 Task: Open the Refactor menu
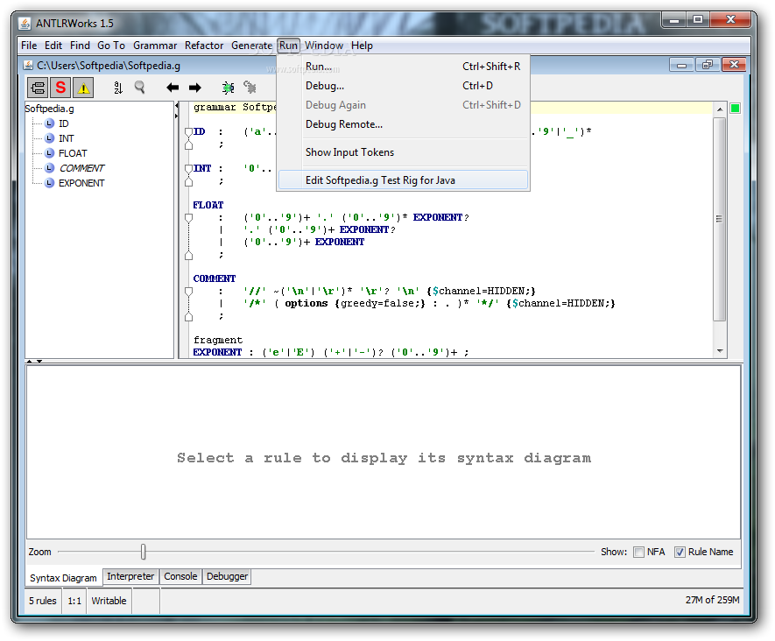[204, 46]
